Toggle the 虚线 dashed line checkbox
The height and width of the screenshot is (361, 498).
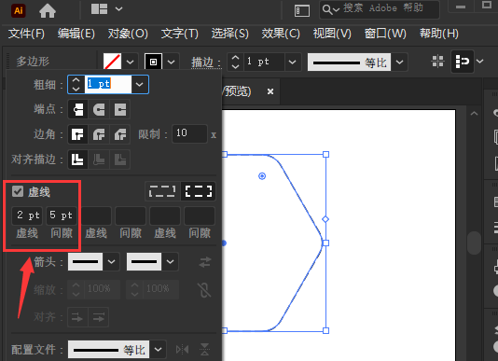[18, 191]
